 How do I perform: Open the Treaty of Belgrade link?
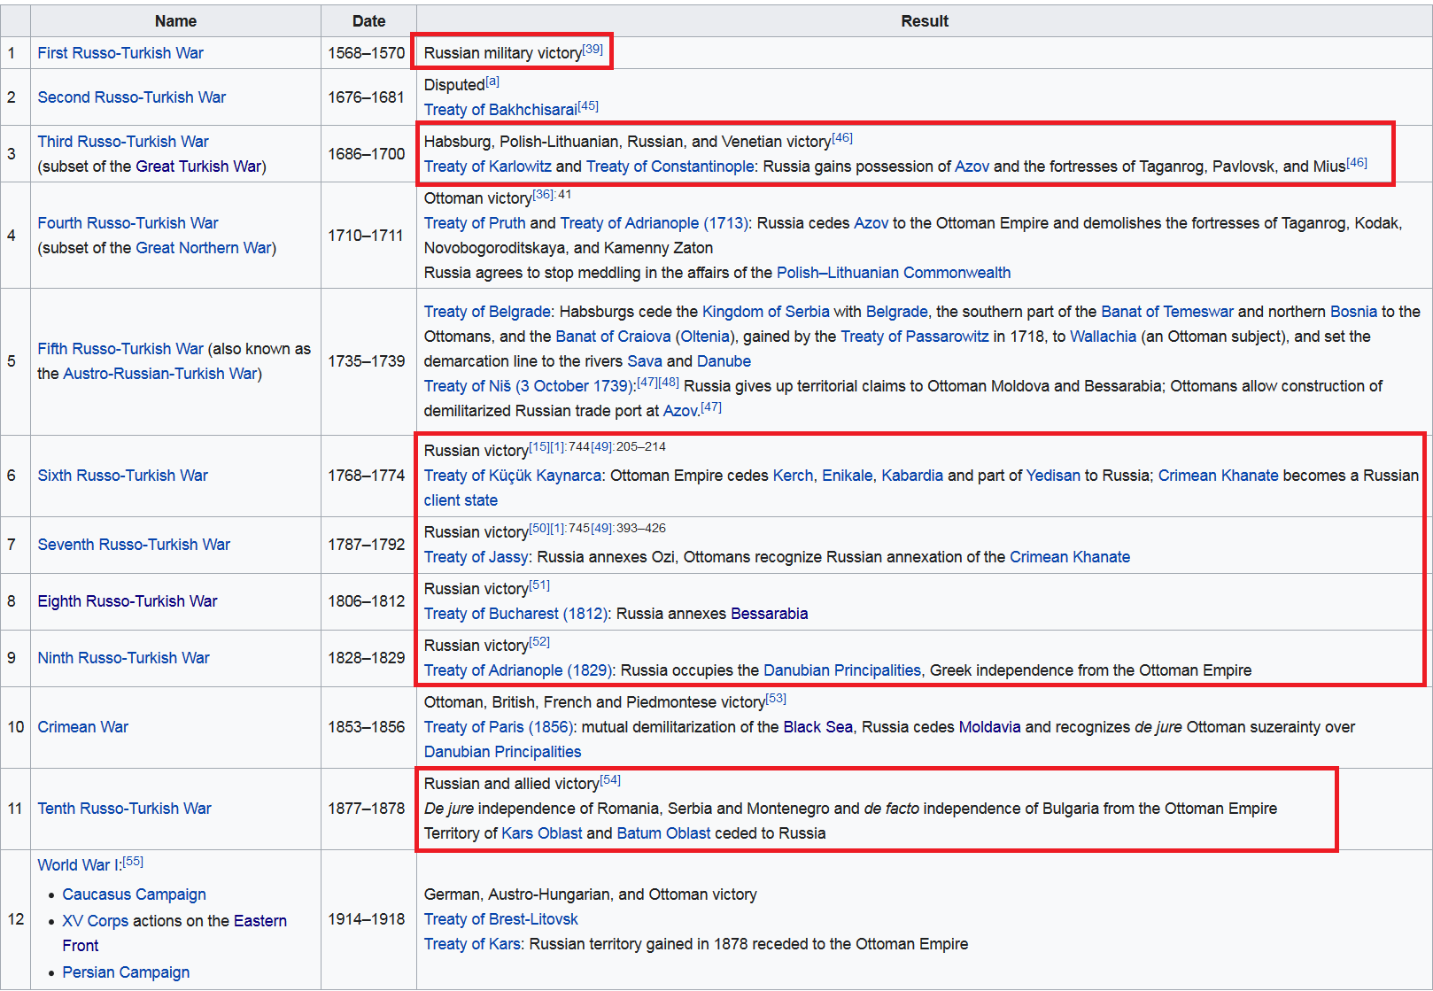488,312
